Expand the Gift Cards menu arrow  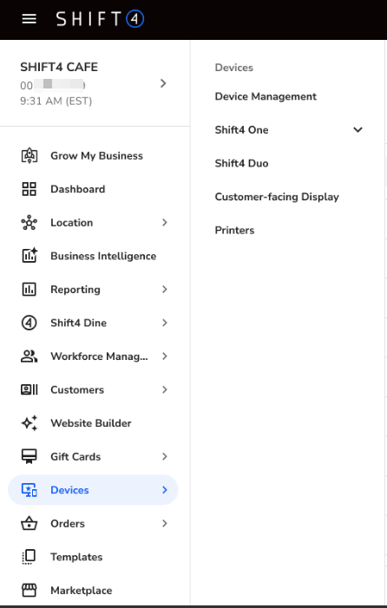coord(165,456)
